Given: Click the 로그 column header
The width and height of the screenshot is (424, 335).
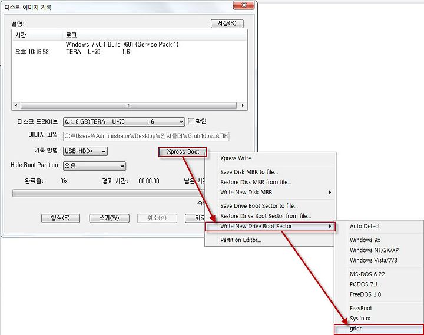Looking at the screenshot, I should (155, 35).
